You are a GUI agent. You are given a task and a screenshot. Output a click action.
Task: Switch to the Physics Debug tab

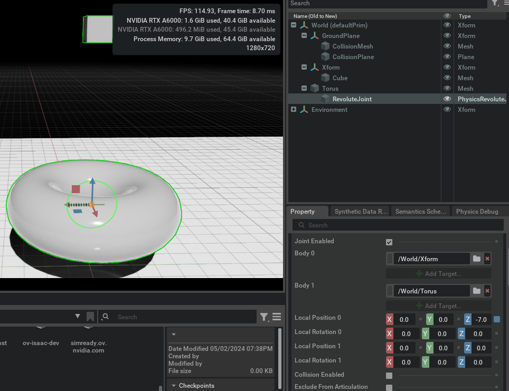point(477,212)
